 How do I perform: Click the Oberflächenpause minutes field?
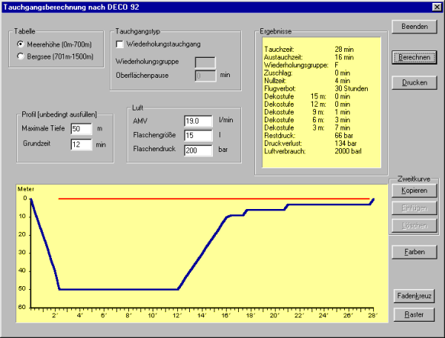click(205, 75)
